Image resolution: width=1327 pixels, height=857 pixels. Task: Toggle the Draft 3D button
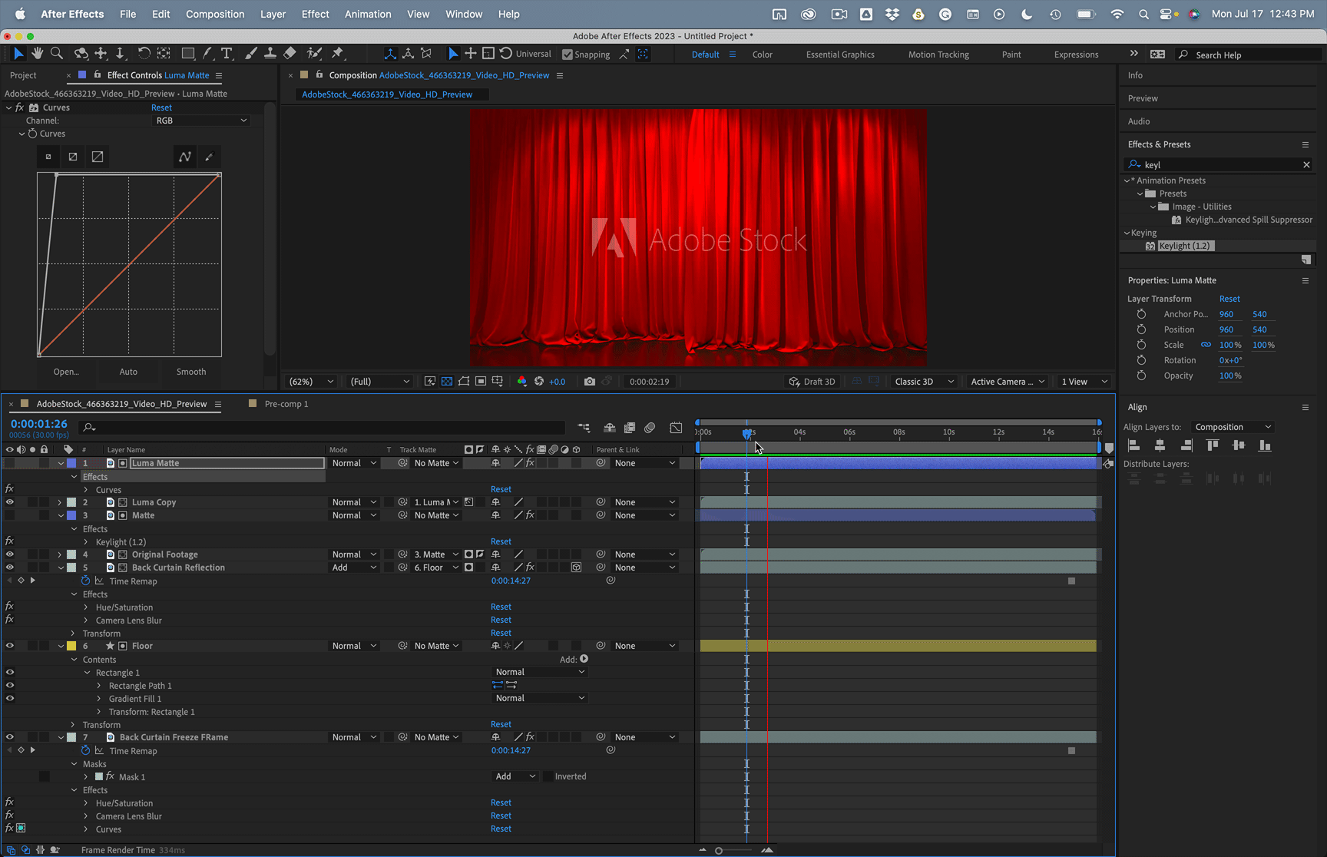point(812,382)
